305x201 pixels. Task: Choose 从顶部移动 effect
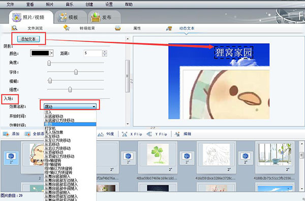coord(70,152)
